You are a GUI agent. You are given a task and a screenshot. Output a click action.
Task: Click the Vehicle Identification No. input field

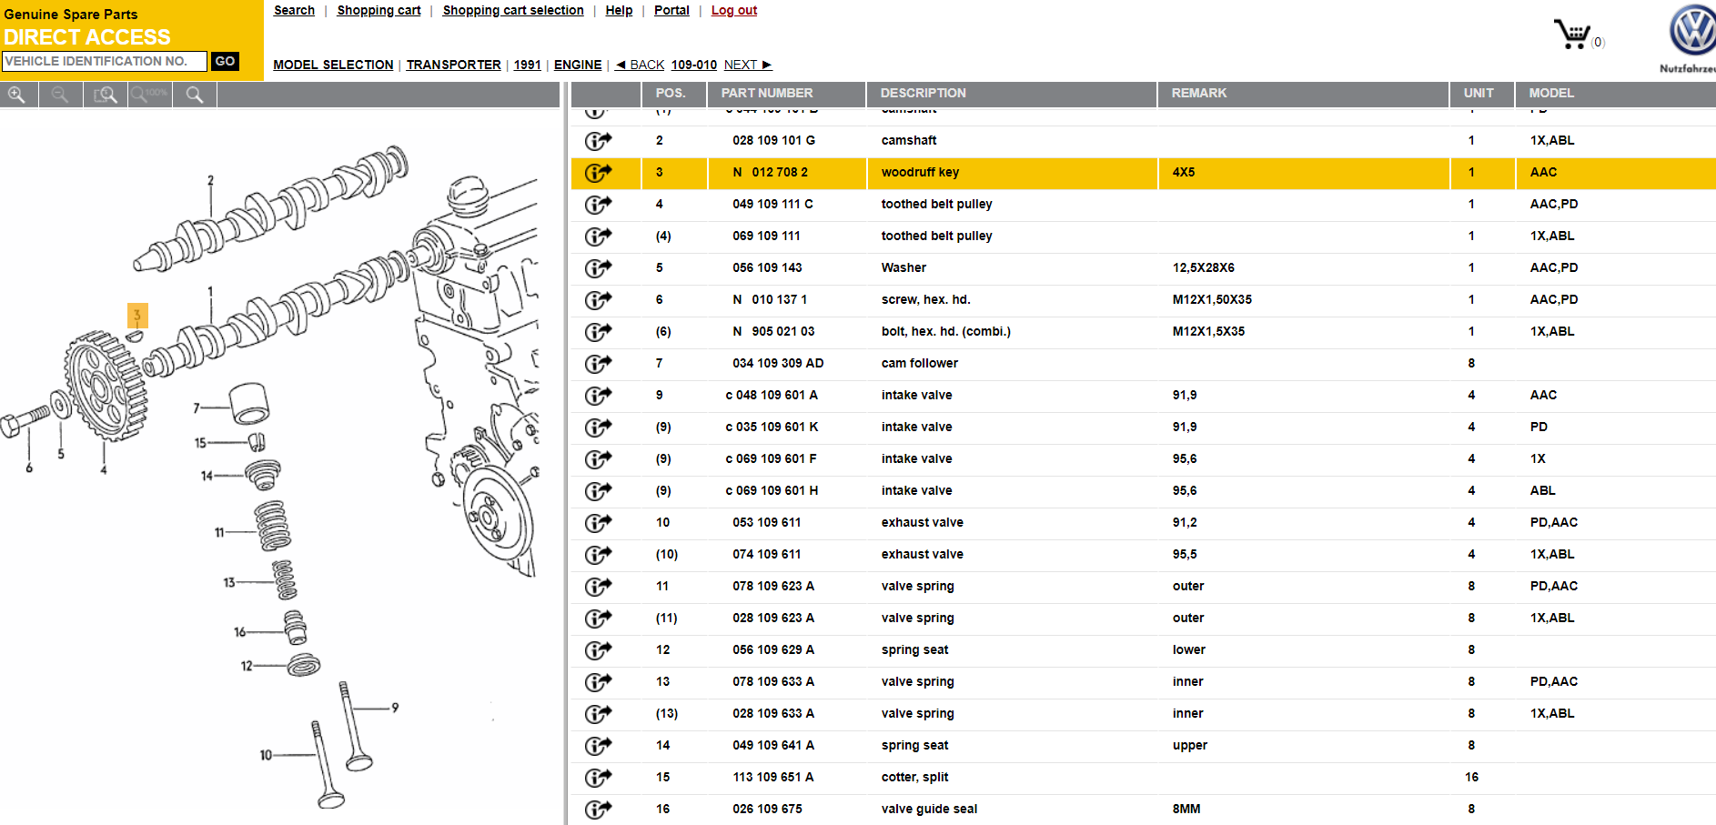104,62
